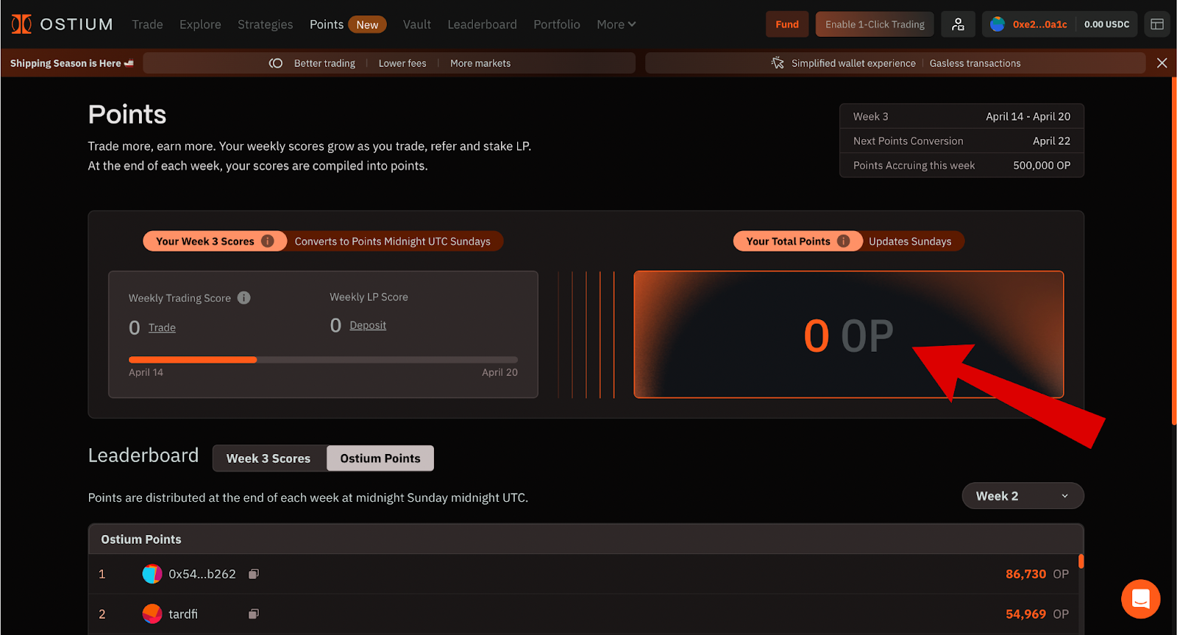The width and height of the screenshot is (1177, 635).
Task: Click Converts to Points Midnight UTC Sundays
Action: click(392, 241)
